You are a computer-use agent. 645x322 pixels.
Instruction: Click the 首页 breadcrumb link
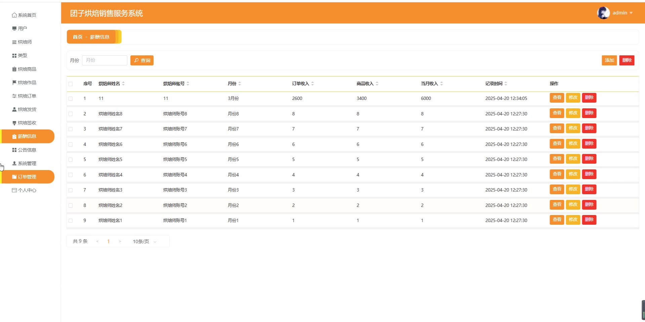point(78,37)
